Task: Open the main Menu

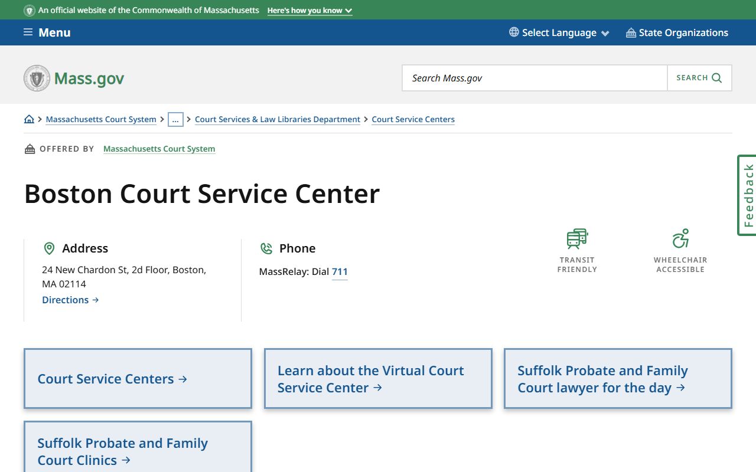Action: point(47,32)
